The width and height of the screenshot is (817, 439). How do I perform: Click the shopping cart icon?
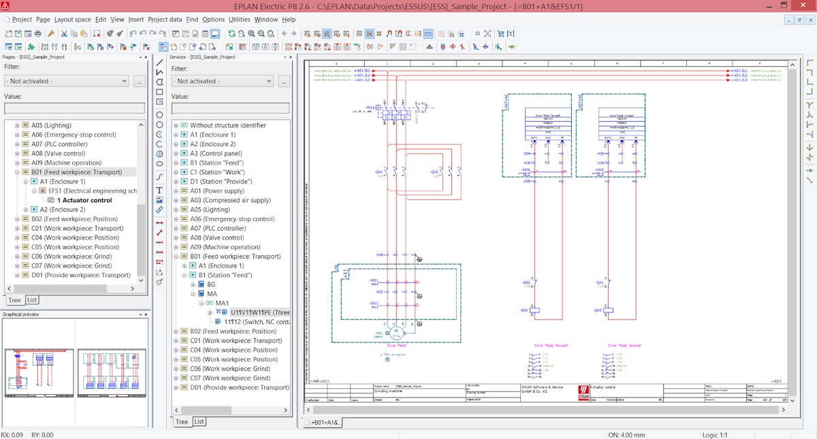coord(501,33)
